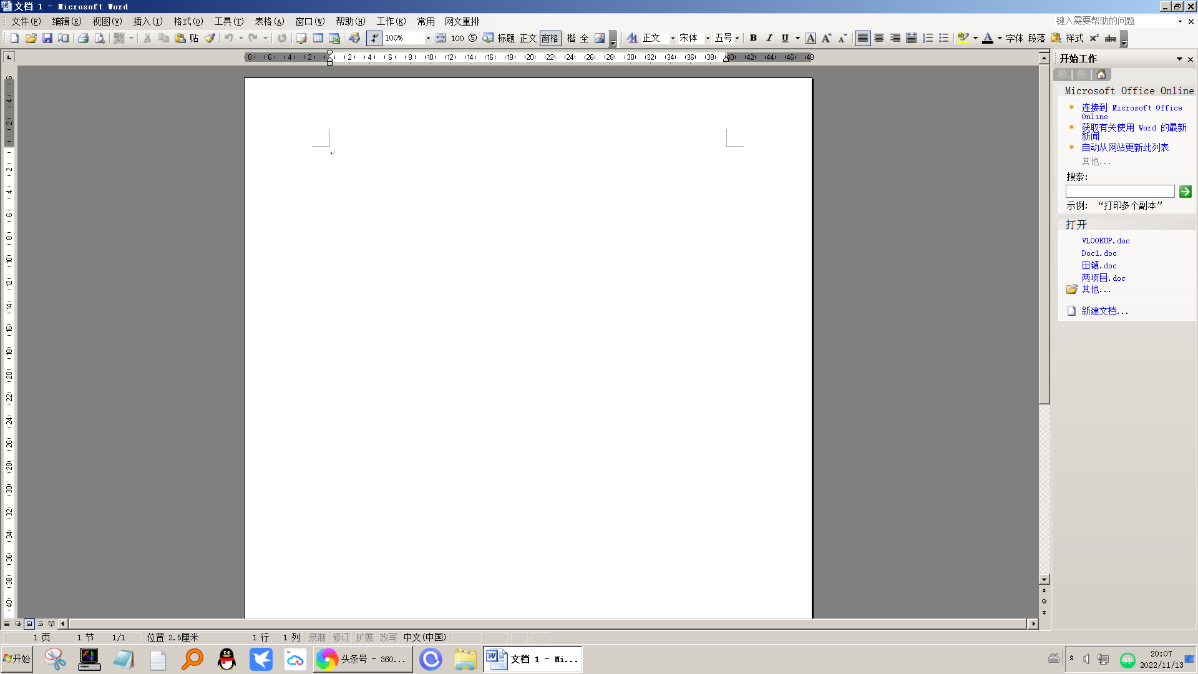The image size is (1198, 674).
Task: Click the 新建文档 link
Action: pyautogui.click(x=1104, y=311)
